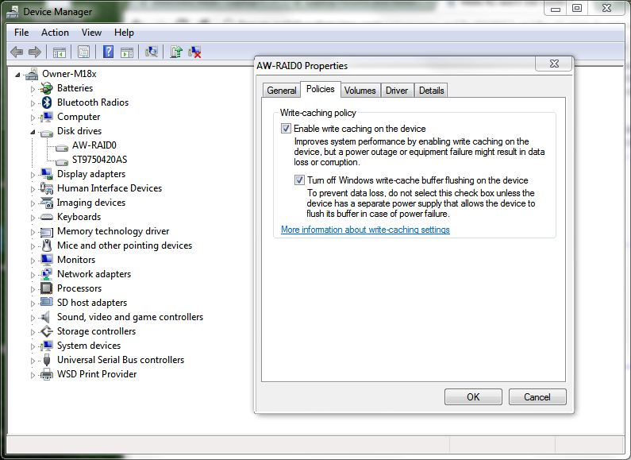Collapse the Owner-M18x root node

click(17, 75)
